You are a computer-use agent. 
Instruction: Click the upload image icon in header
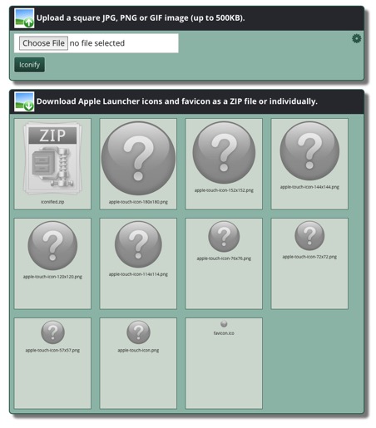(x=24, y=18)
